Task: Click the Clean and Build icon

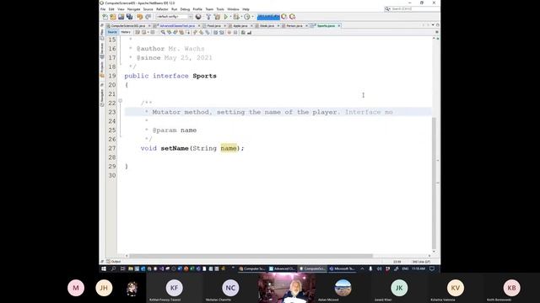Action: click(x=217, y=17)
